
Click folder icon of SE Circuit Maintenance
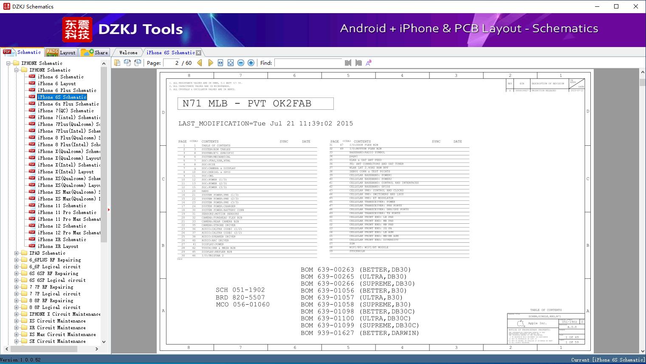[24, 341]
